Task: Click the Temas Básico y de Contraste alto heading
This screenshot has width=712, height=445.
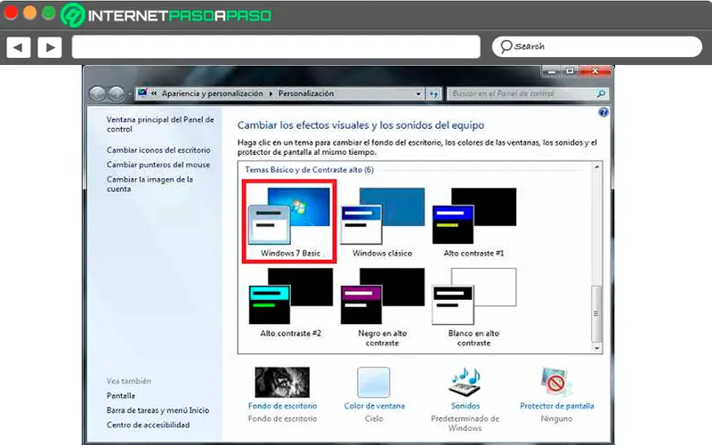Action: click(309, 169)
